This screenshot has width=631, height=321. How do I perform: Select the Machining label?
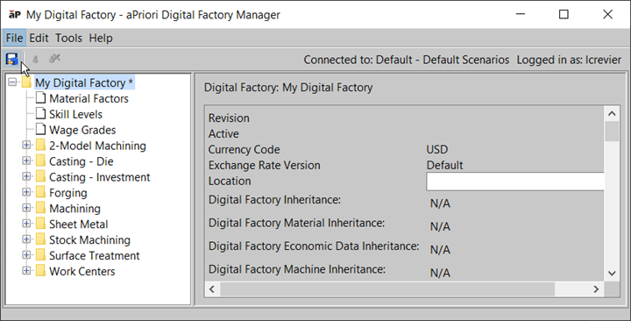(x=74, y=209)
